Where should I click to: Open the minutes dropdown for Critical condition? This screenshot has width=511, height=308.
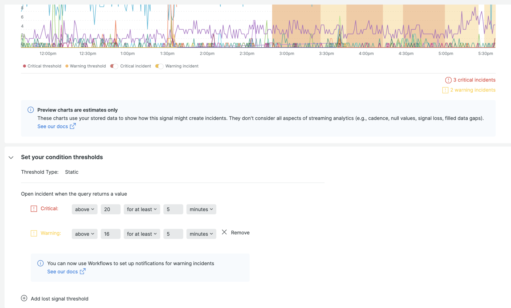coord(201,209)
